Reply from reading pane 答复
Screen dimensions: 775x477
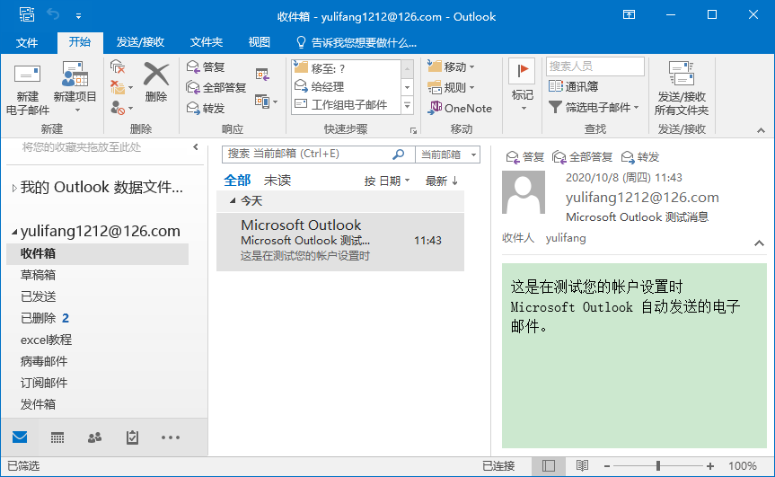pyautogui.click(x=525, y=157)
